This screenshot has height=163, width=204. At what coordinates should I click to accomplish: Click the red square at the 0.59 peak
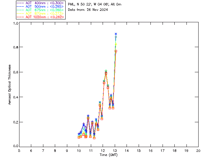106,74
